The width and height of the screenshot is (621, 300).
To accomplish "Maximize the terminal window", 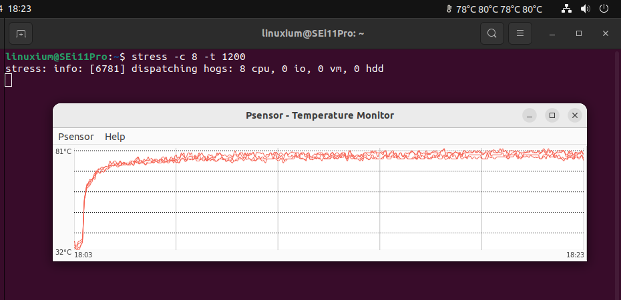I will click(x=579, y=33).
